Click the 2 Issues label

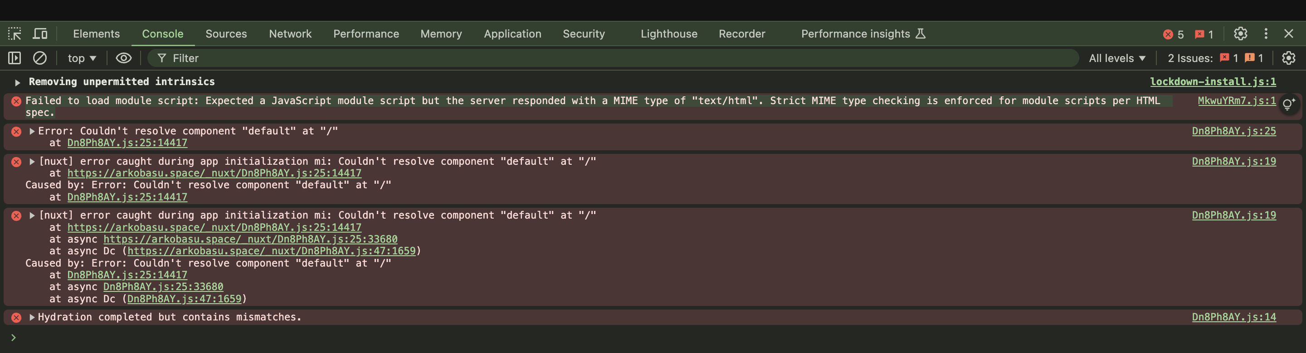click(x=1190, y=58)
